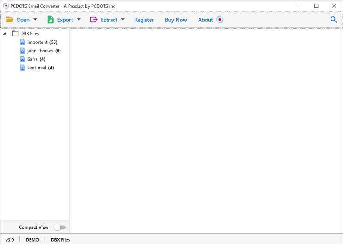The height and width of the screenshot is (245, 343).
Task: Select the john-thomas (8) folder
Action: point(44,51)
